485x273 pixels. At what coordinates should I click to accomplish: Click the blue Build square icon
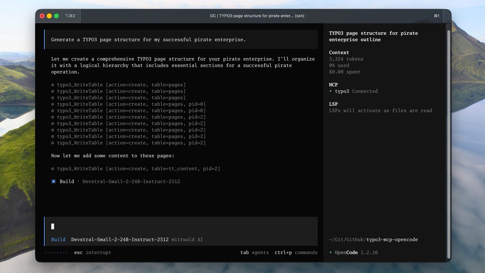tap(54, 181)
